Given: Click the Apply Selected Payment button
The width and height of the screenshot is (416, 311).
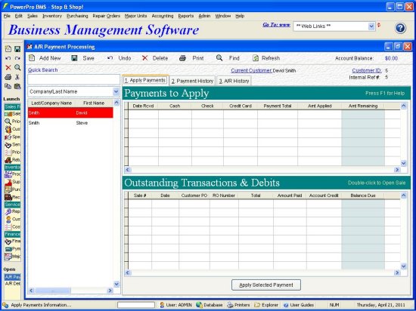Looking at the screenshot, I should pyautogui.click(x=266, y=285).
